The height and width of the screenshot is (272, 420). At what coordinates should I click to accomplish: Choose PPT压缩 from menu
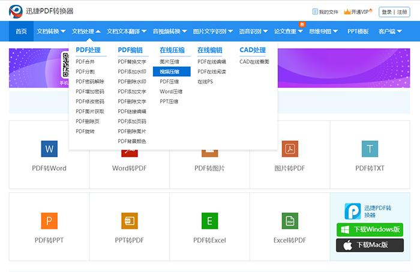(169, 101)
